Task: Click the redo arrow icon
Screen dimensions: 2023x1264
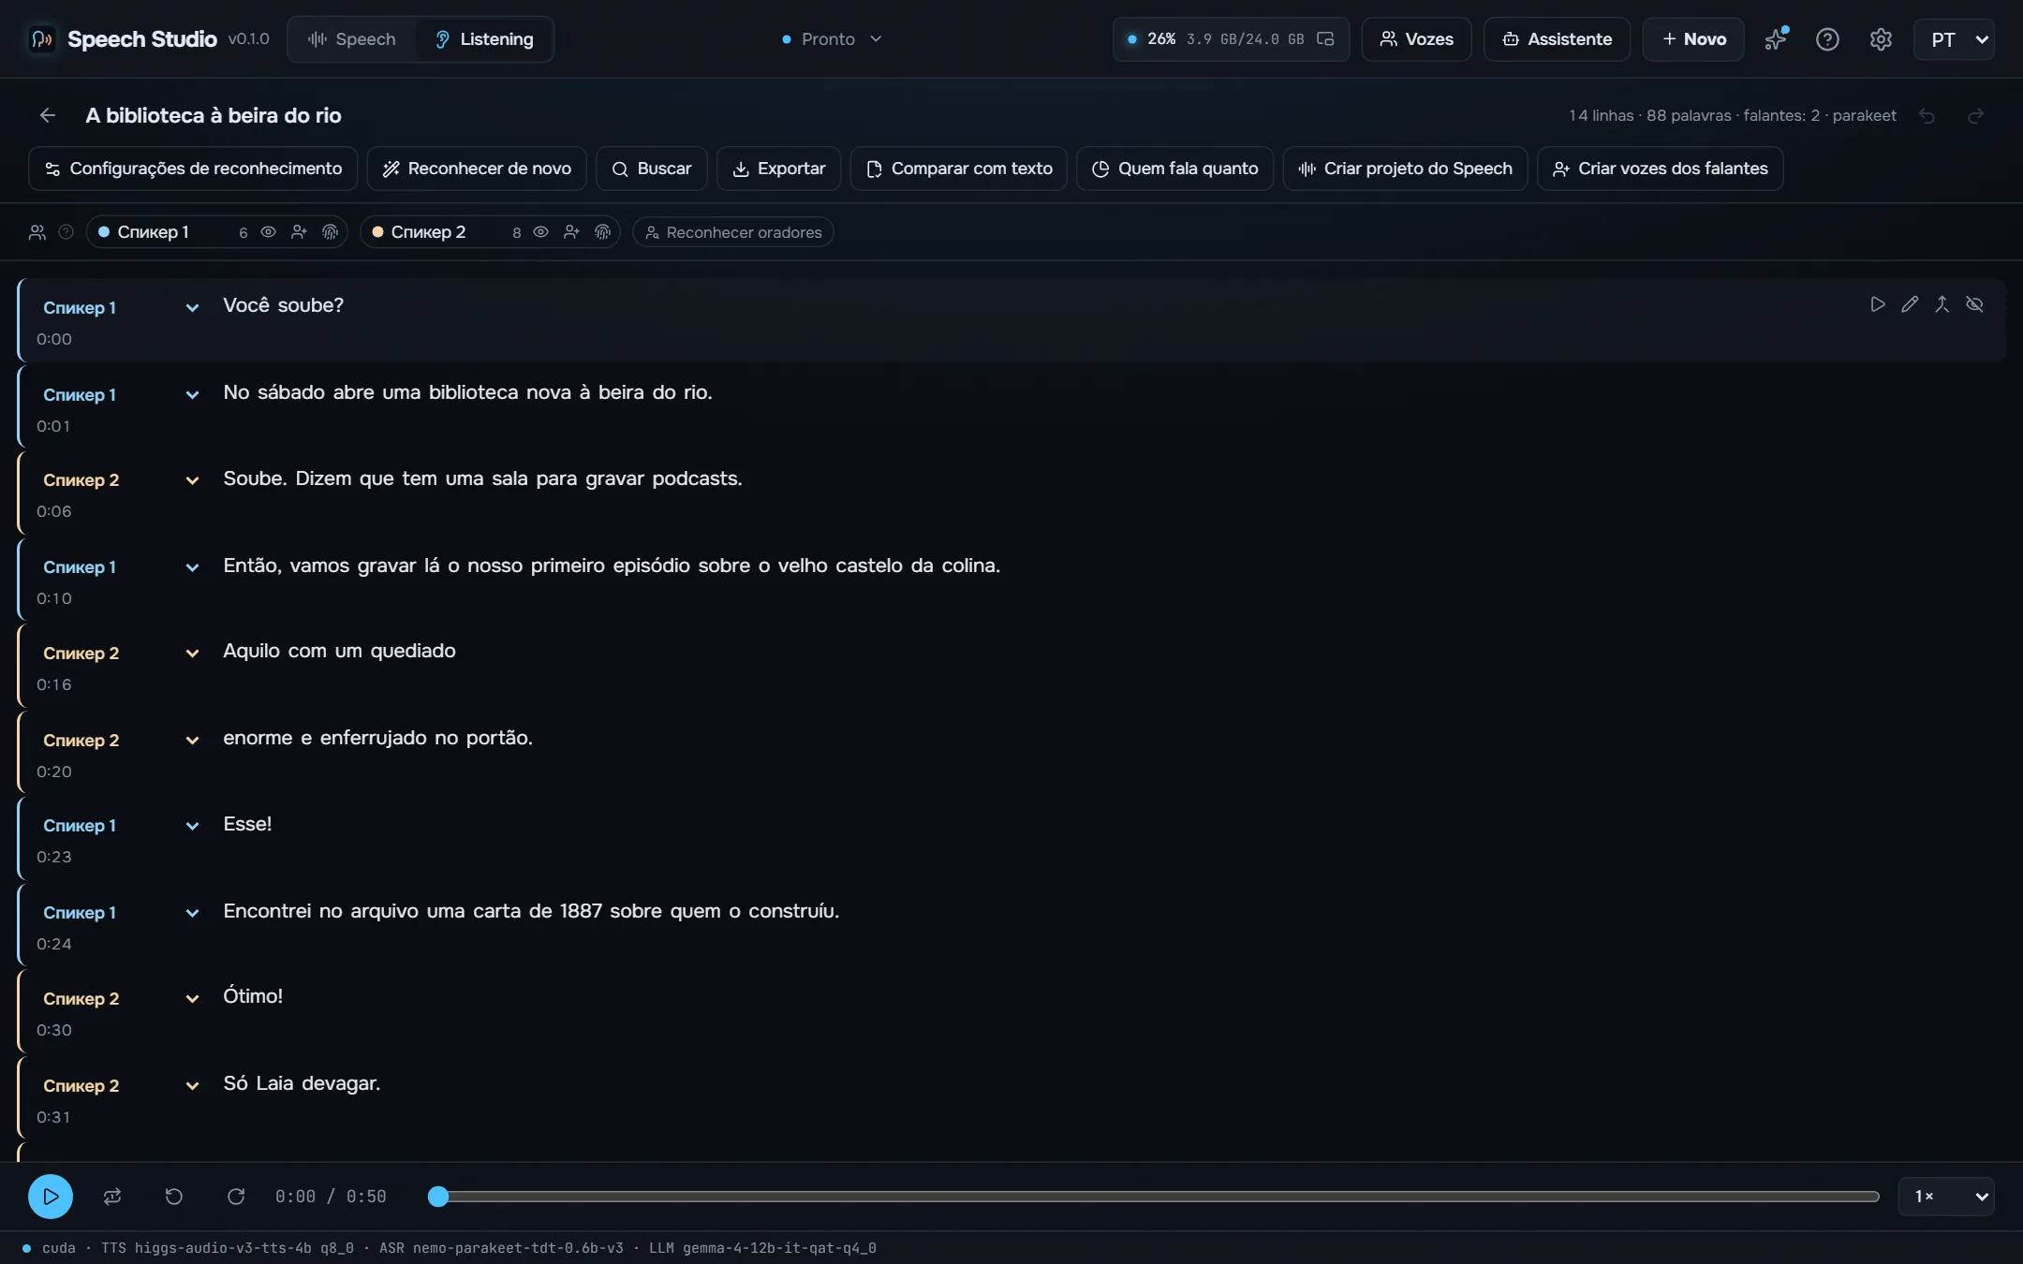Action: click(1976, 116)
